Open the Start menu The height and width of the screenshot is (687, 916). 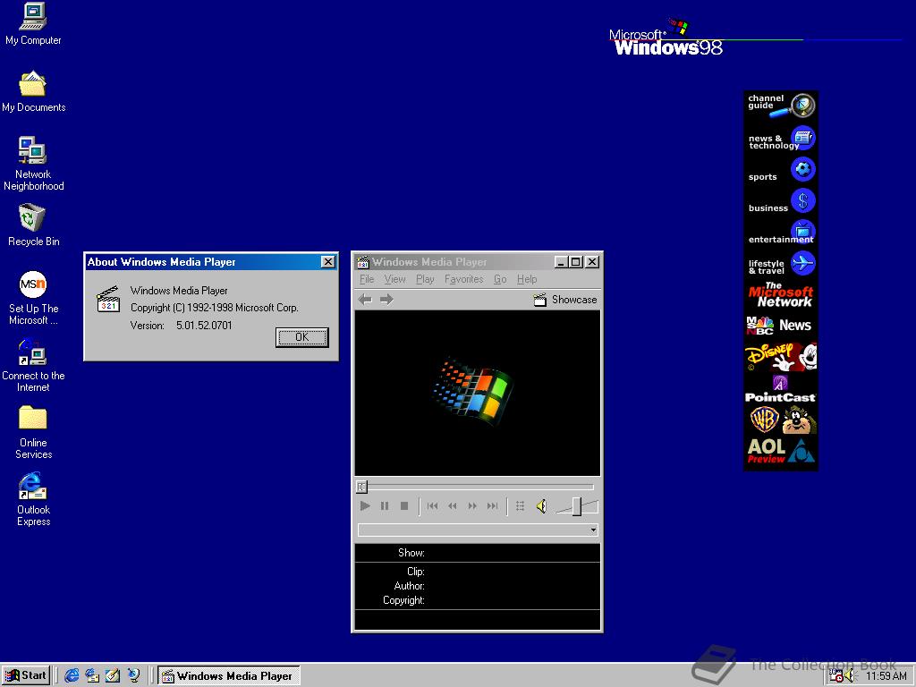[x=26, y=676]
